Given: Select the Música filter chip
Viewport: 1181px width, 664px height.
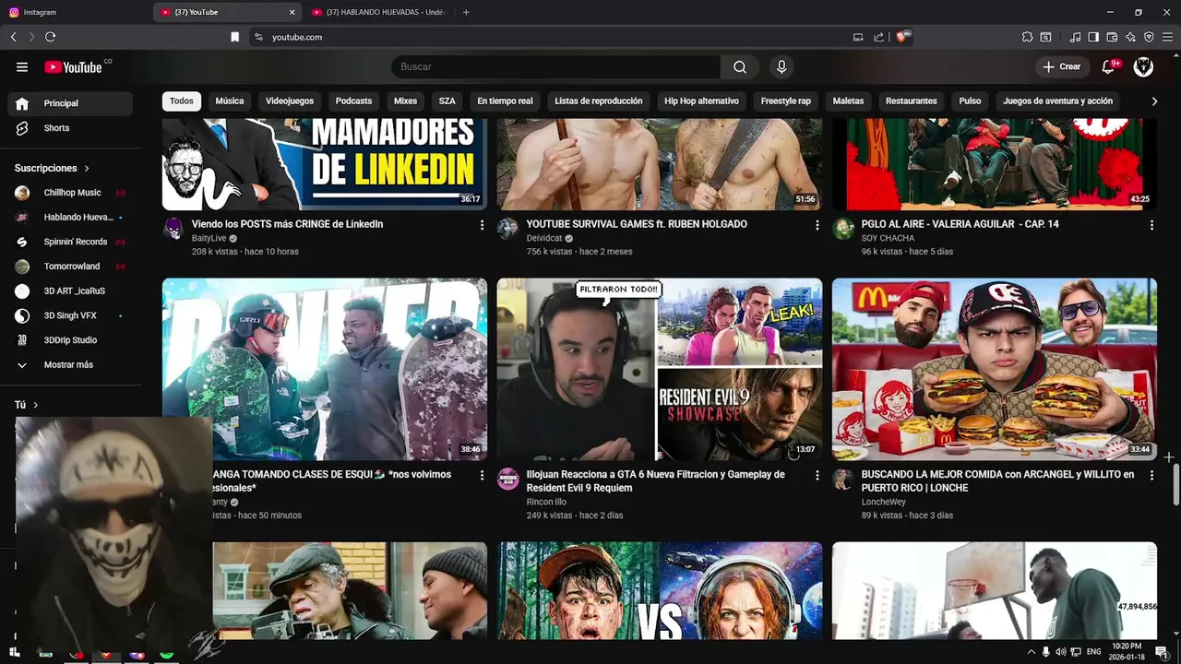Looking at the screenshot, I should pyautogui.click(x=230, y=101).
